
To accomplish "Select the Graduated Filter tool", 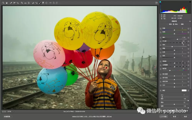I will pyautogui.click(x=43, y=3).
